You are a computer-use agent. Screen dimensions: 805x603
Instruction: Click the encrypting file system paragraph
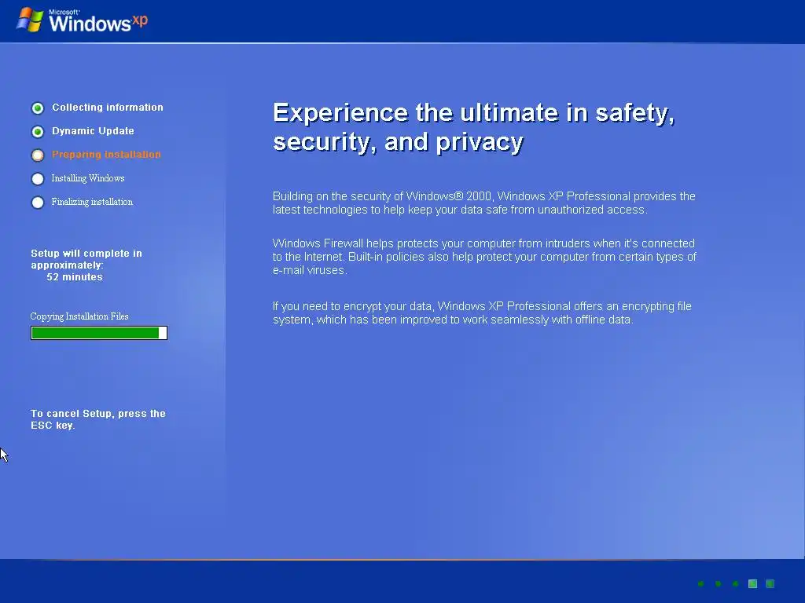[482, 312]
